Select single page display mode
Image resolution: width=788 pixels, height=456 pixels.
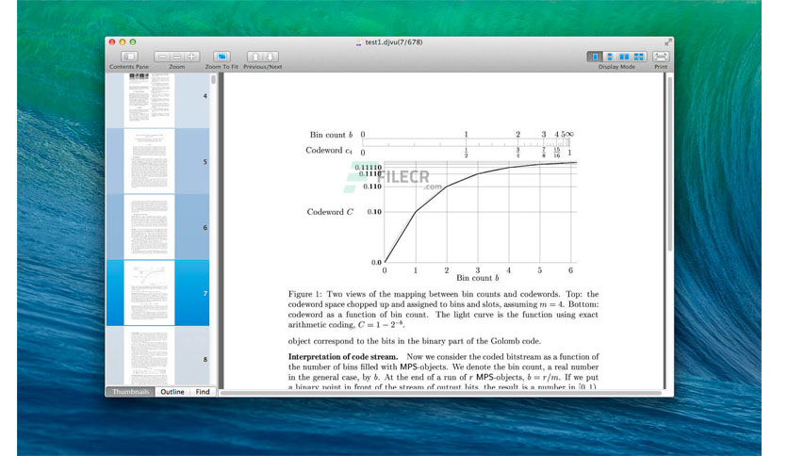[x=595, y=57]
